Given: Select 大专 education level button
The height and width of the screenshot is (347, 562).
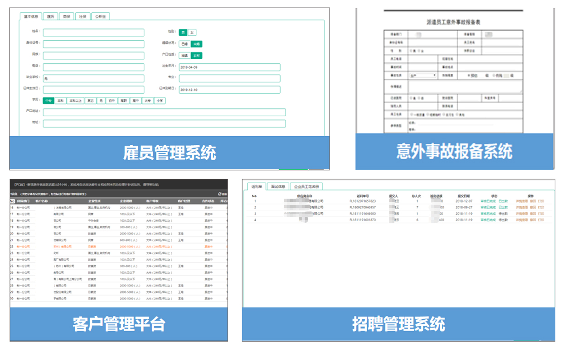Looking at the screenshot, I should [148, 101].
